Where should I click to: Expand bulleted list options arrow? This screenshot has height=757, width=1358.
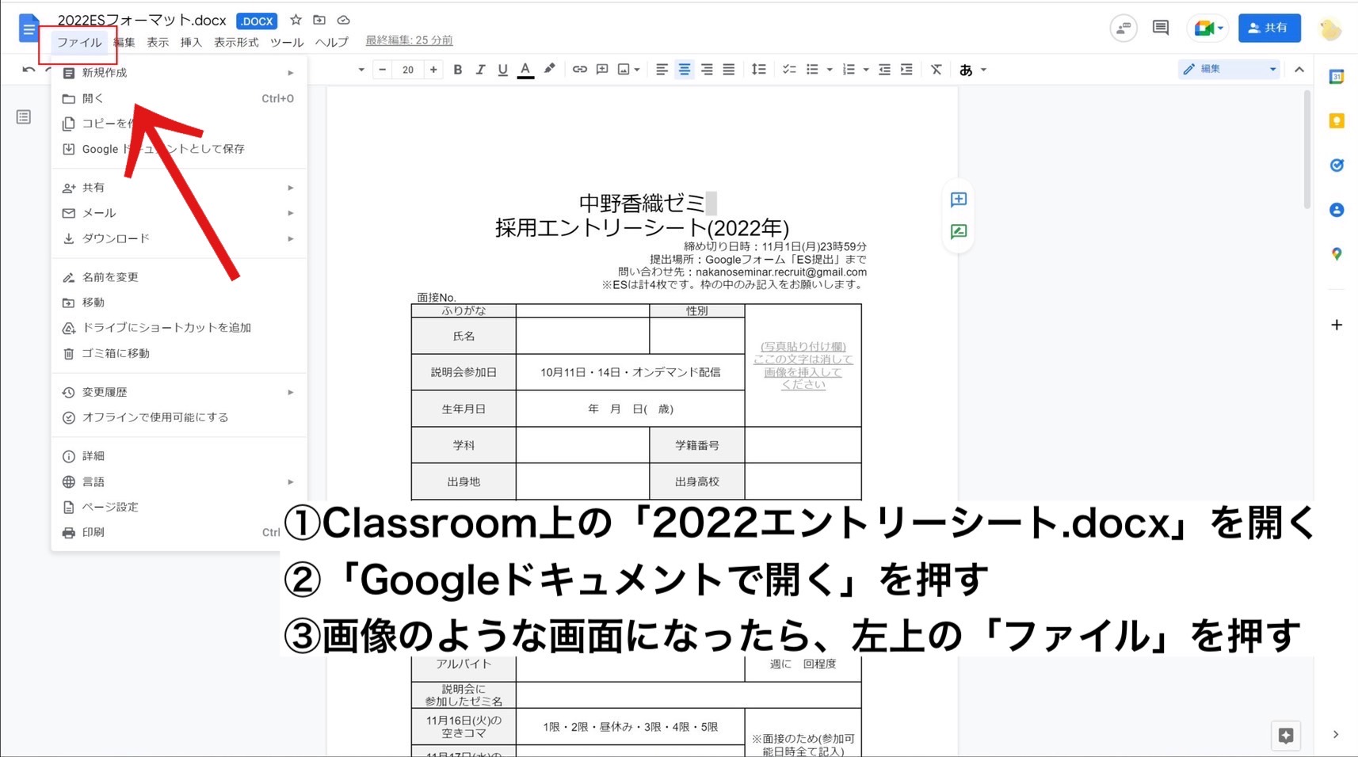(x=830, y=70)
